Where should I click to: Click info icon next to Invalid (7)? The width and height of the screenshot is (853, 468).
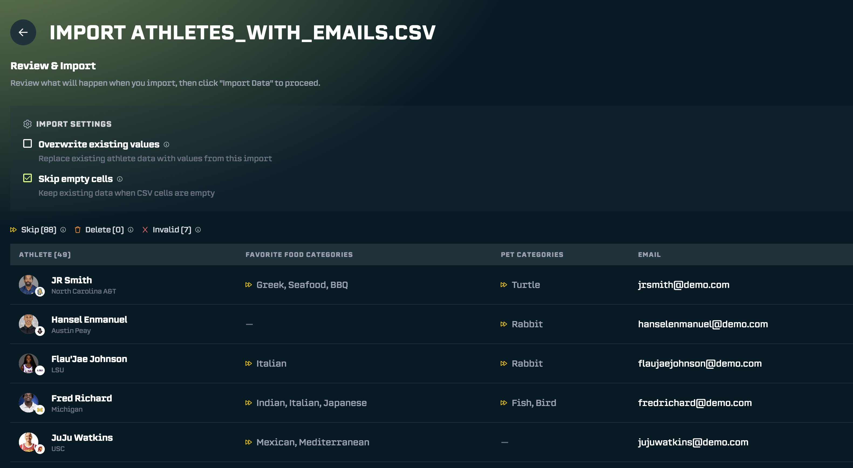pos(198,230)
